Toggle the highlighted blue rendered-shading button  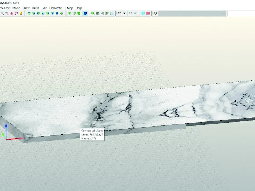pos(85,13)
